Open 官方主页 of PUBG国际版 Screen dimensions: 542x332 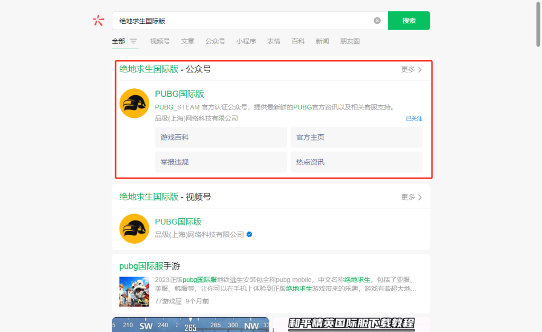point(356,137)
